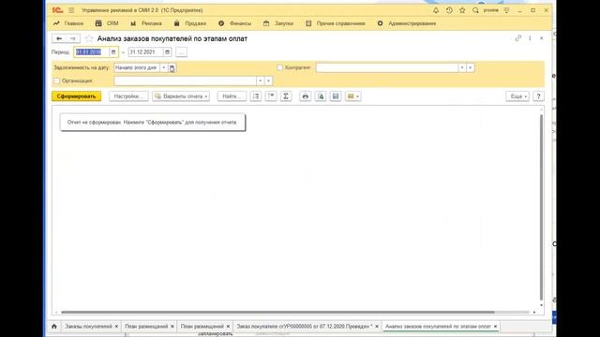The height and width of the screenshot is (337, 600).
Task: Open the Администрирование section
Action: click(x=406, y=23)
